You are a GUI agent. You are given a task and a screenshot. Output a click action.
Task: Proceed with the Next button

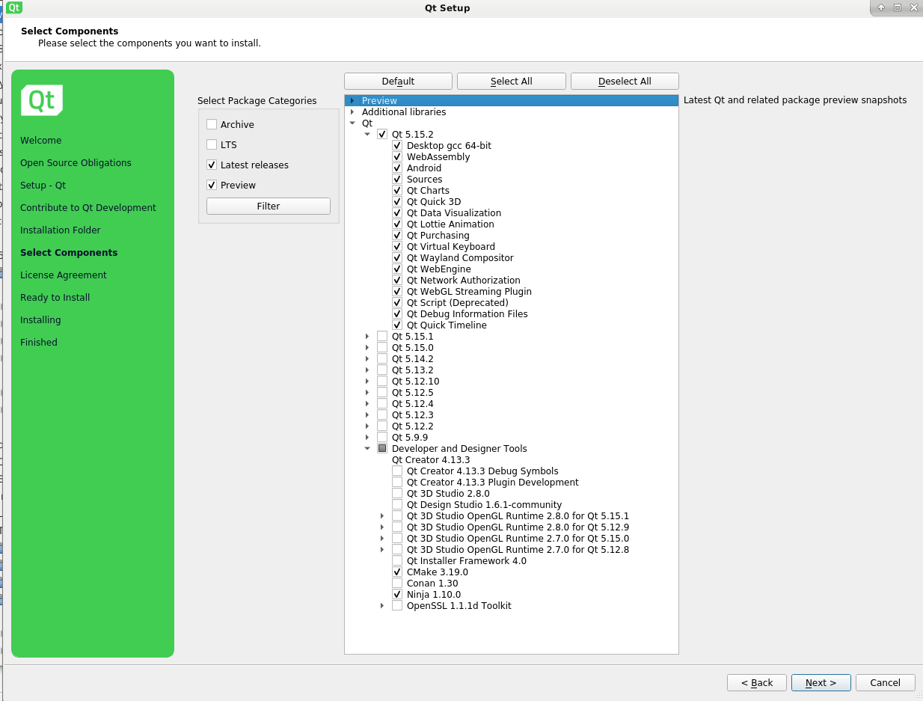(x=821, y=683)
